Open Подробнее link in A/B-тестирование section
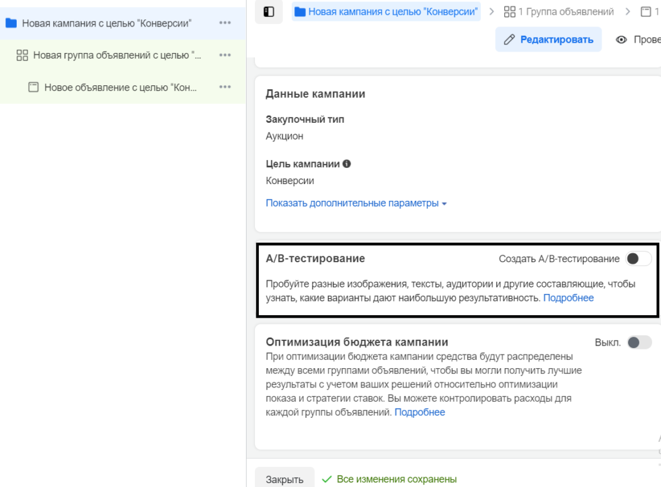The image size is (661, 487). pyautogui.click(x=568, y=298)
